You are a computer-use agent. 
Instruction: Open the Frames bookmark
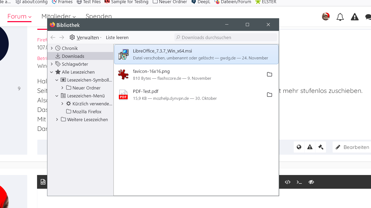[62, 2]
